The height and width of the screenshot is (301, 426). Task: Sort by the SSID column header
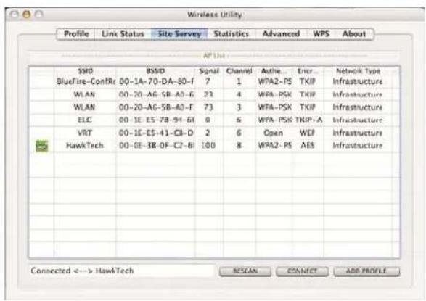pyautogui.click(x=86, y=71)
